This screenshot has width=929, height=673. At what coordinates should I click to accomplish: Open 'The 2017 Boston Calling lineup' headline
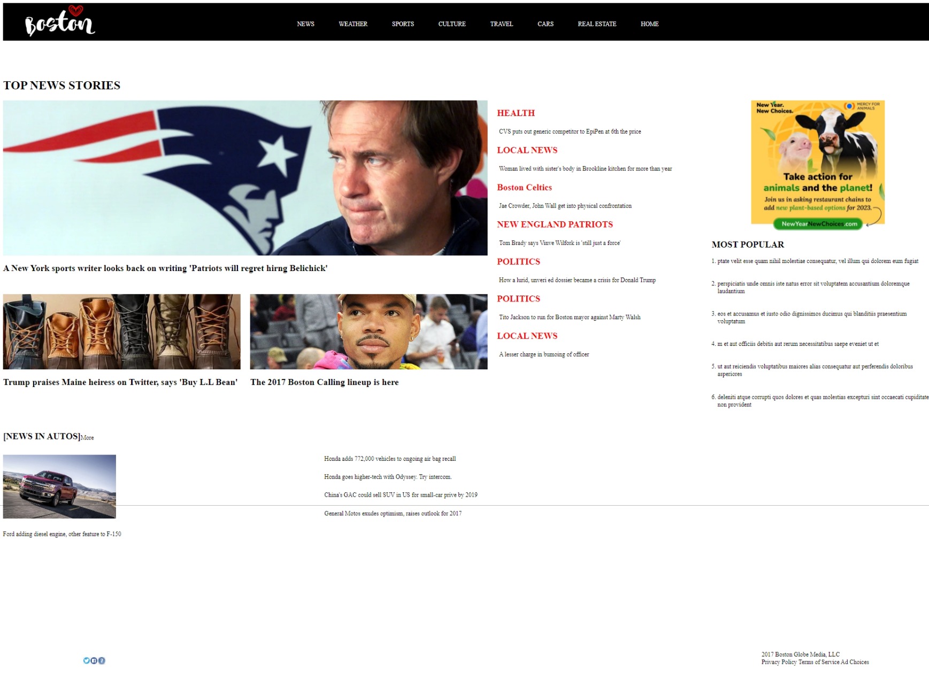click(x=324, y=382)
